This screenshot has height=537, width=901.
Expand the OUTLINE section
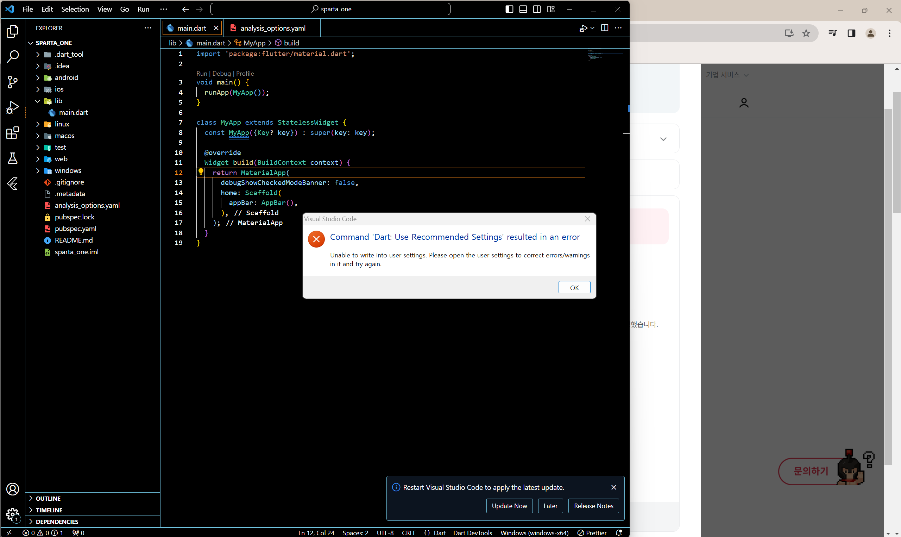pyautogui.click(x=93, y=498)
